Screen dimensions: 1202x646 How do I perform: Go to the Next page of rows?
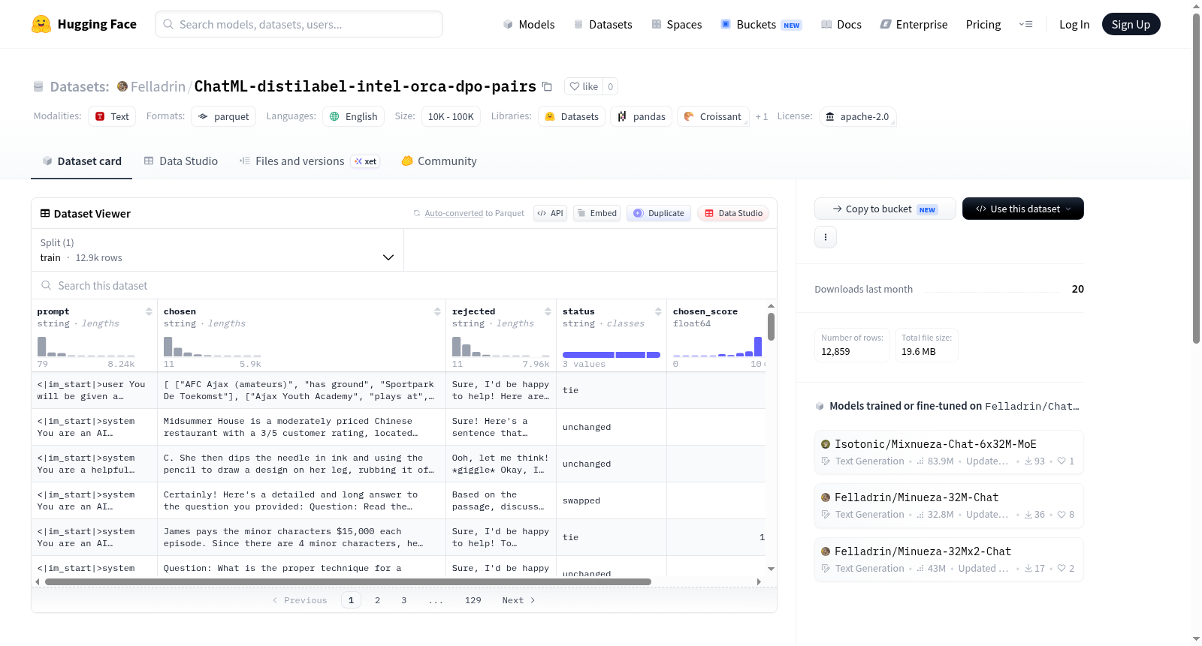[x=518, y=600]
